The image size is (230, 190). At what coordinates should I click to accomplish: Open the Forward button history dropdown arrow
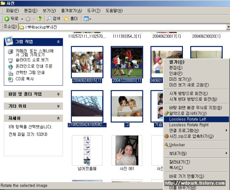tap(34, 19)
